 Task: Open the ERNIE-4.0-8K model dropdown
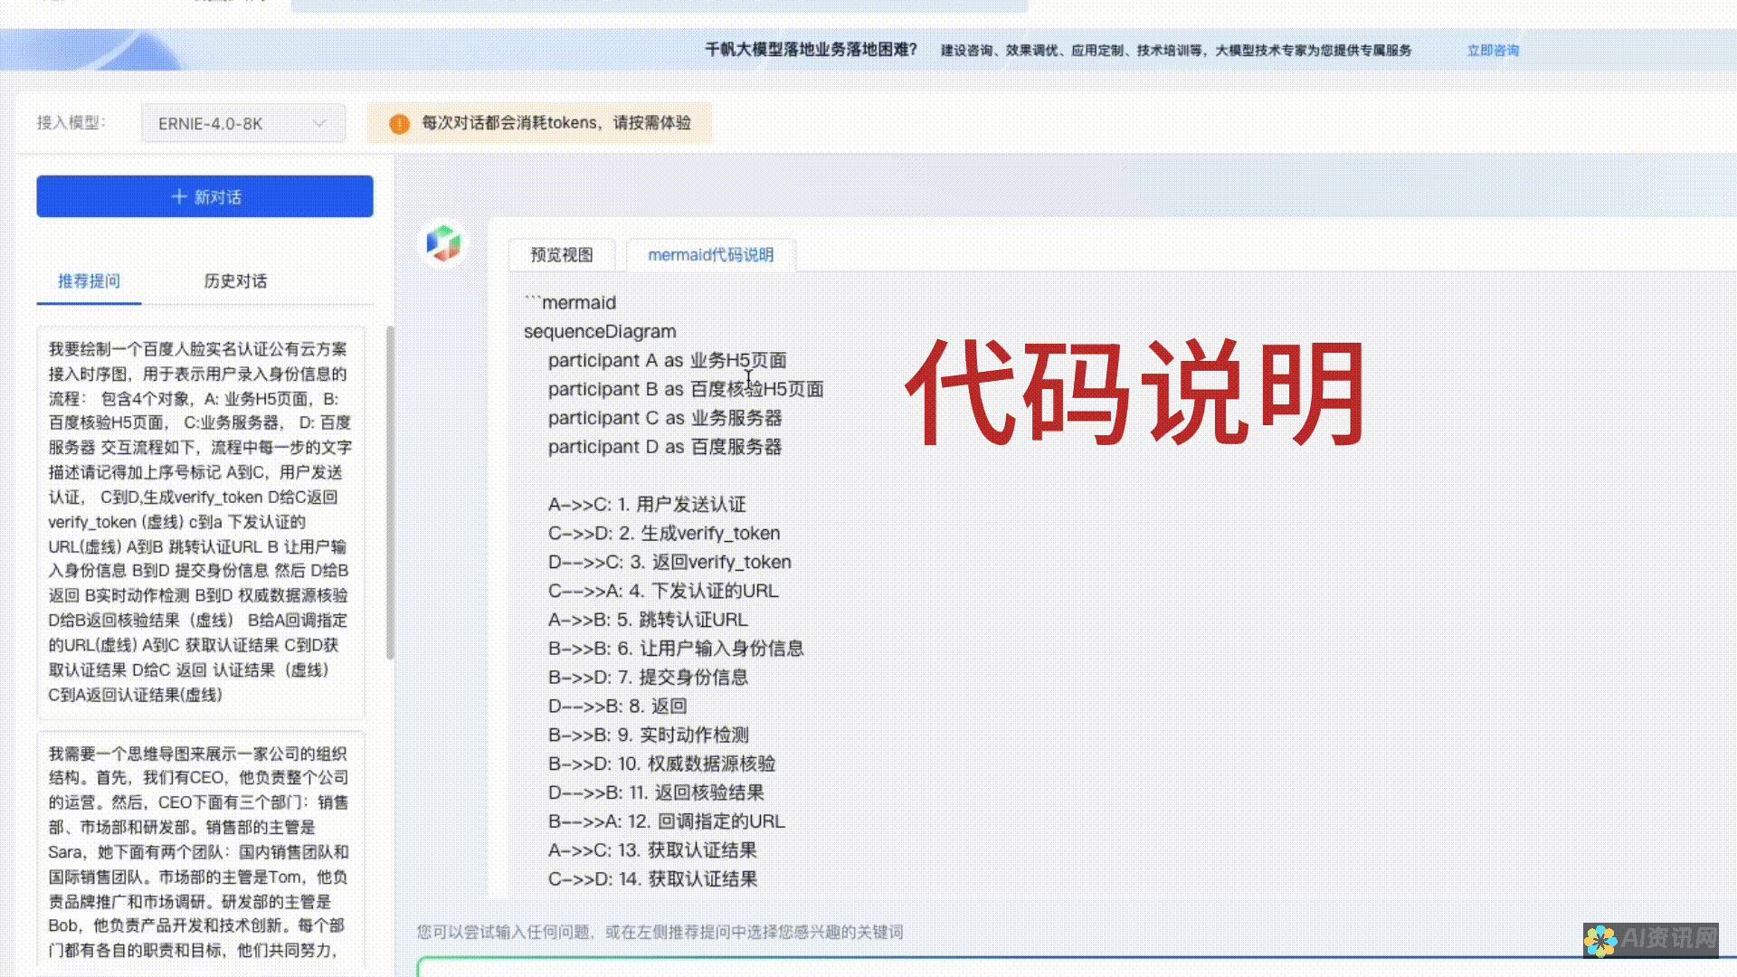[242, 123]
